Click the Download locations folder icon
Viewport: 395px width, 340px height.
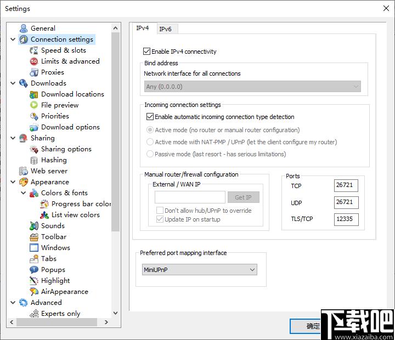[34, 94]
